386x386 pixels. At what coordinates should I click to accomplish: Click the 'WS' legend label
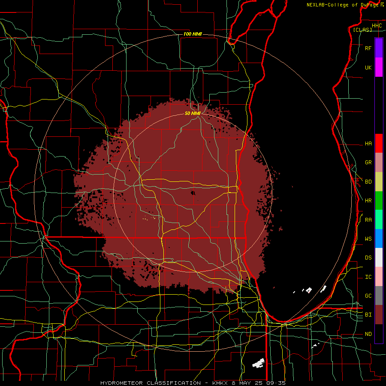coord(368,238)
